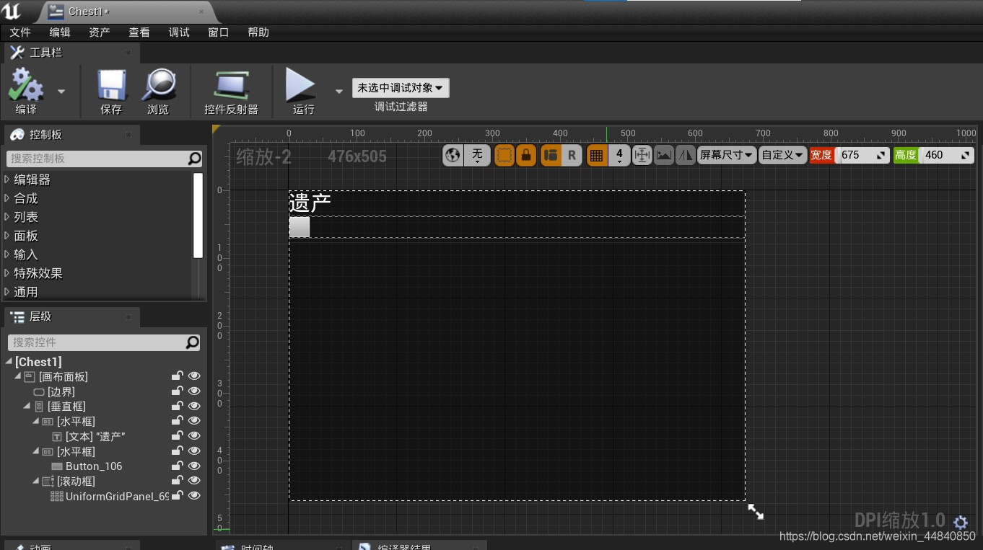Open the 无 localization preview dropdown
This screenshot has height=550, width=983.
pos(477,155)
